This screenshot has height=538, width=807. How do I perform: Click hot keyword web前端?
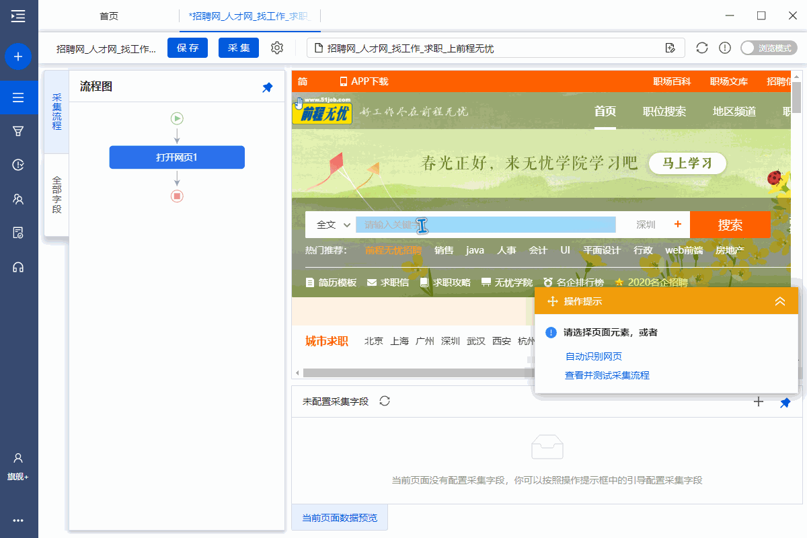(x=684, y=250)
